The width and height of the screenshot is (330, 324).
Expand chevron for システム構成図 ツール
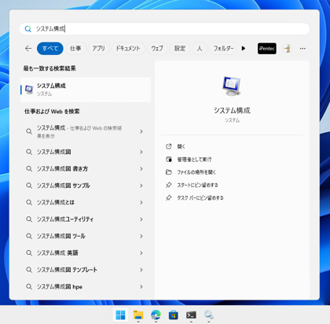(141, 236)
